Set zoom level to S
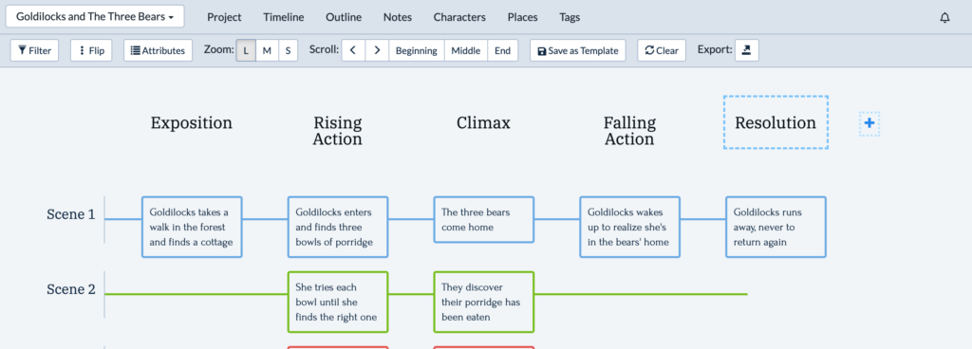 coord(288,51)
